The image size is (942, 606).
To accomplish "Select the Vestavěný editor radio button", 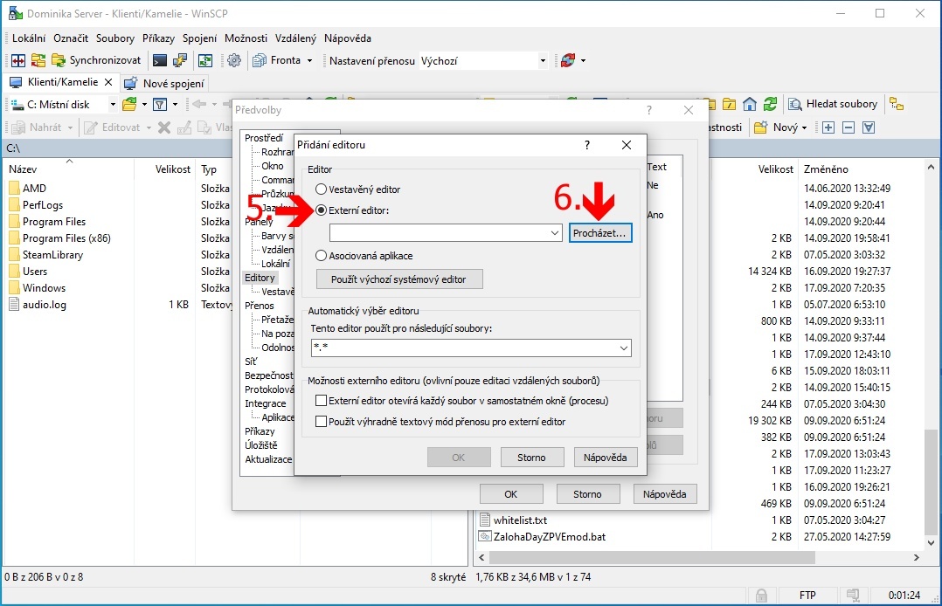I will [x=322, y=189].
